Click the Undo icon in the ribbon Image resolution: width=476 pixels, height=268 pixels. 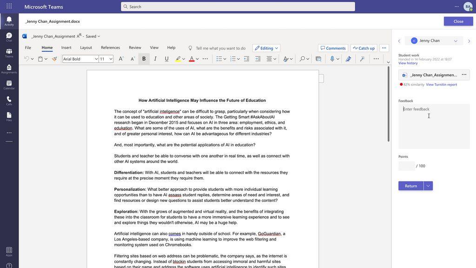[26, 59]
